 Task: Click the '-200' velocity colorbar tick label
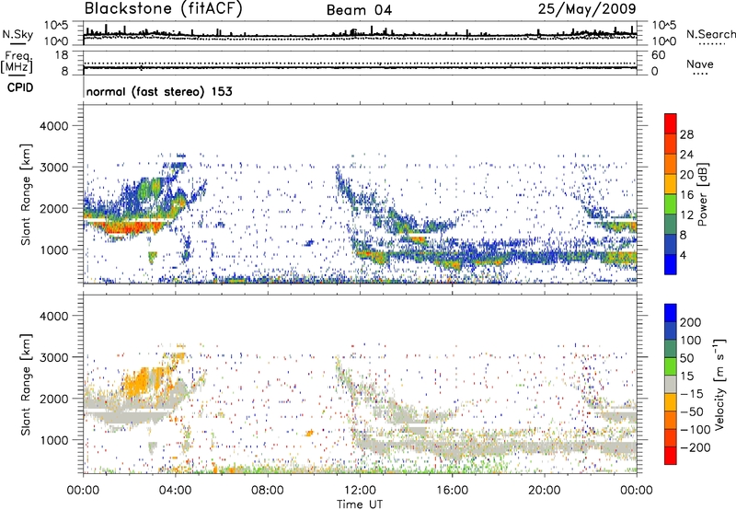coord(695,447)
